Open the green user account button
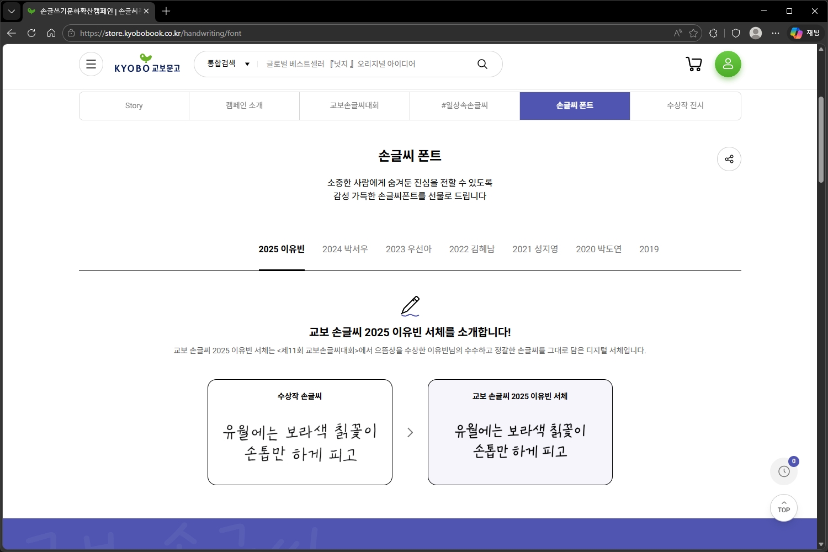Viewport: 828px width, 552px height. (728, 64)
